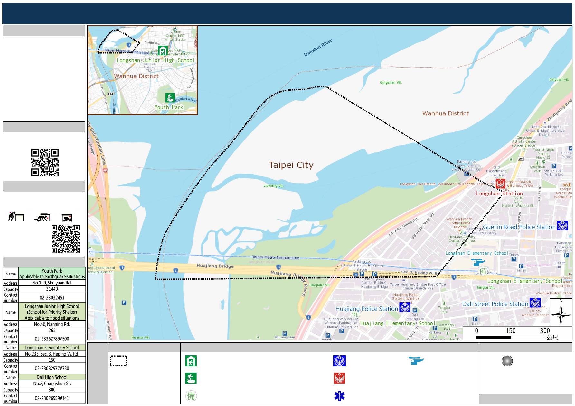The height and width of the screenshot is (406, 575).
Task: Click the 'Huajiang Elementary School' map label
Action: pyautogui.click(x=398, y=323)
